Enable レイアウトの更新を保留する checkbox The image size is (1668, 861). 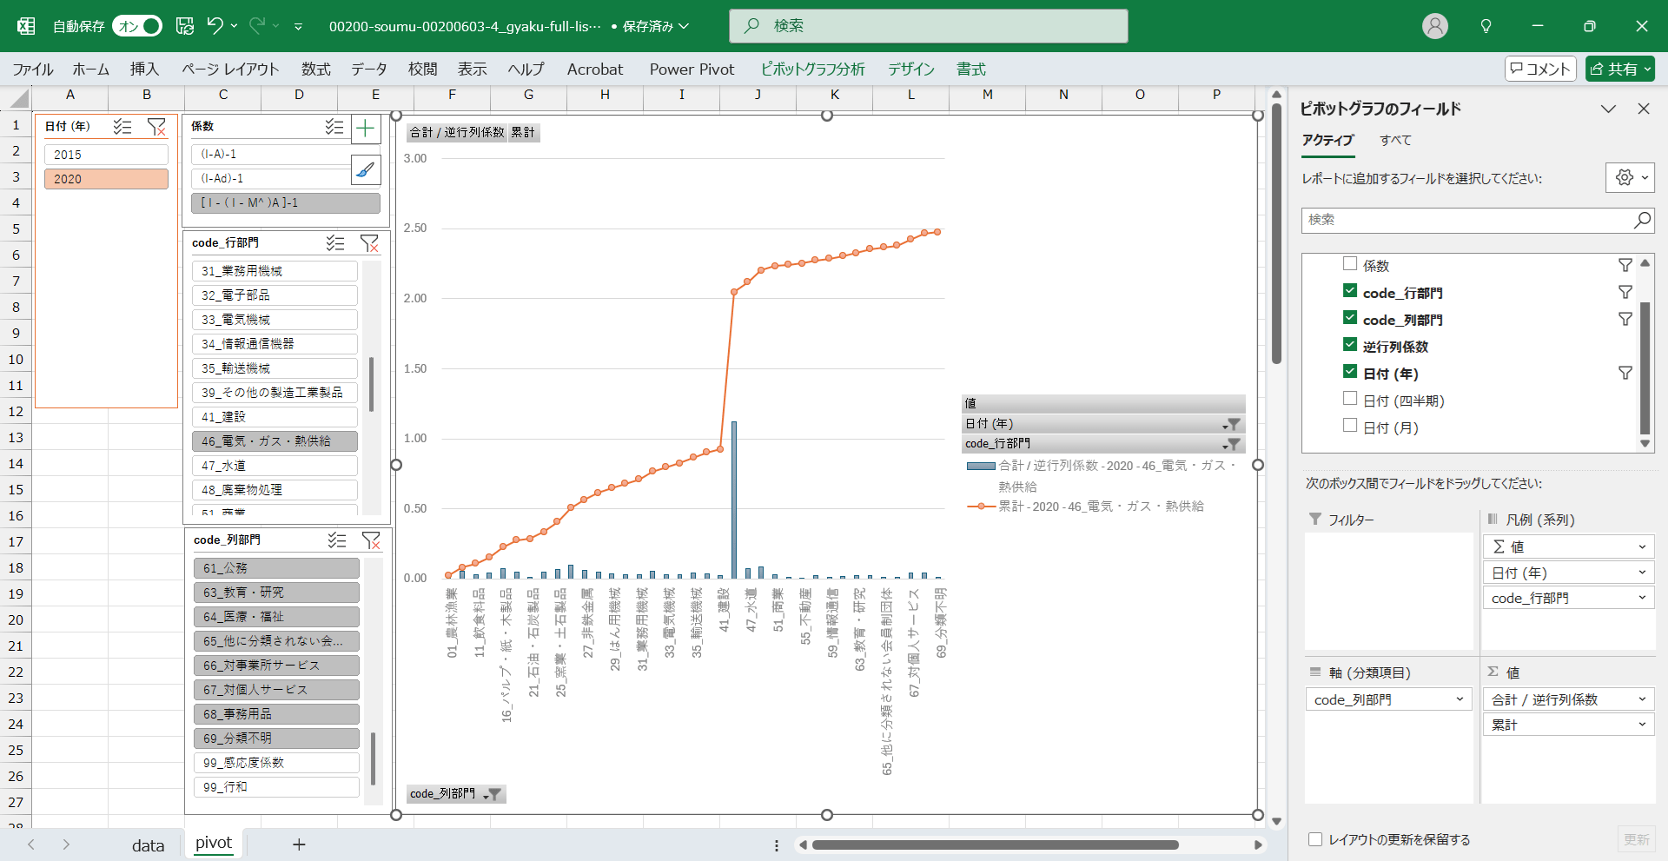click(x=1315, y=839)
